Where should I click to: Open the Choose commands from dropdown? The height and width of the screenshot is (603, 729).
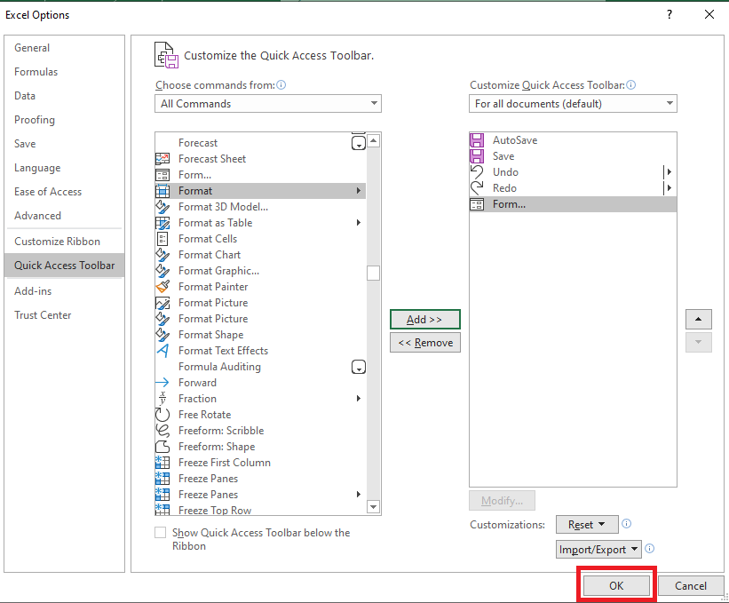tap(268, 104)
